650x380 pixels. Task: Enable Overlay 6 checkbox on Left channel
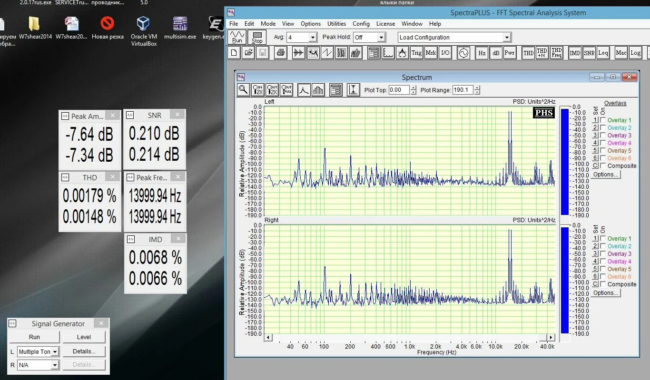(603, 158)
